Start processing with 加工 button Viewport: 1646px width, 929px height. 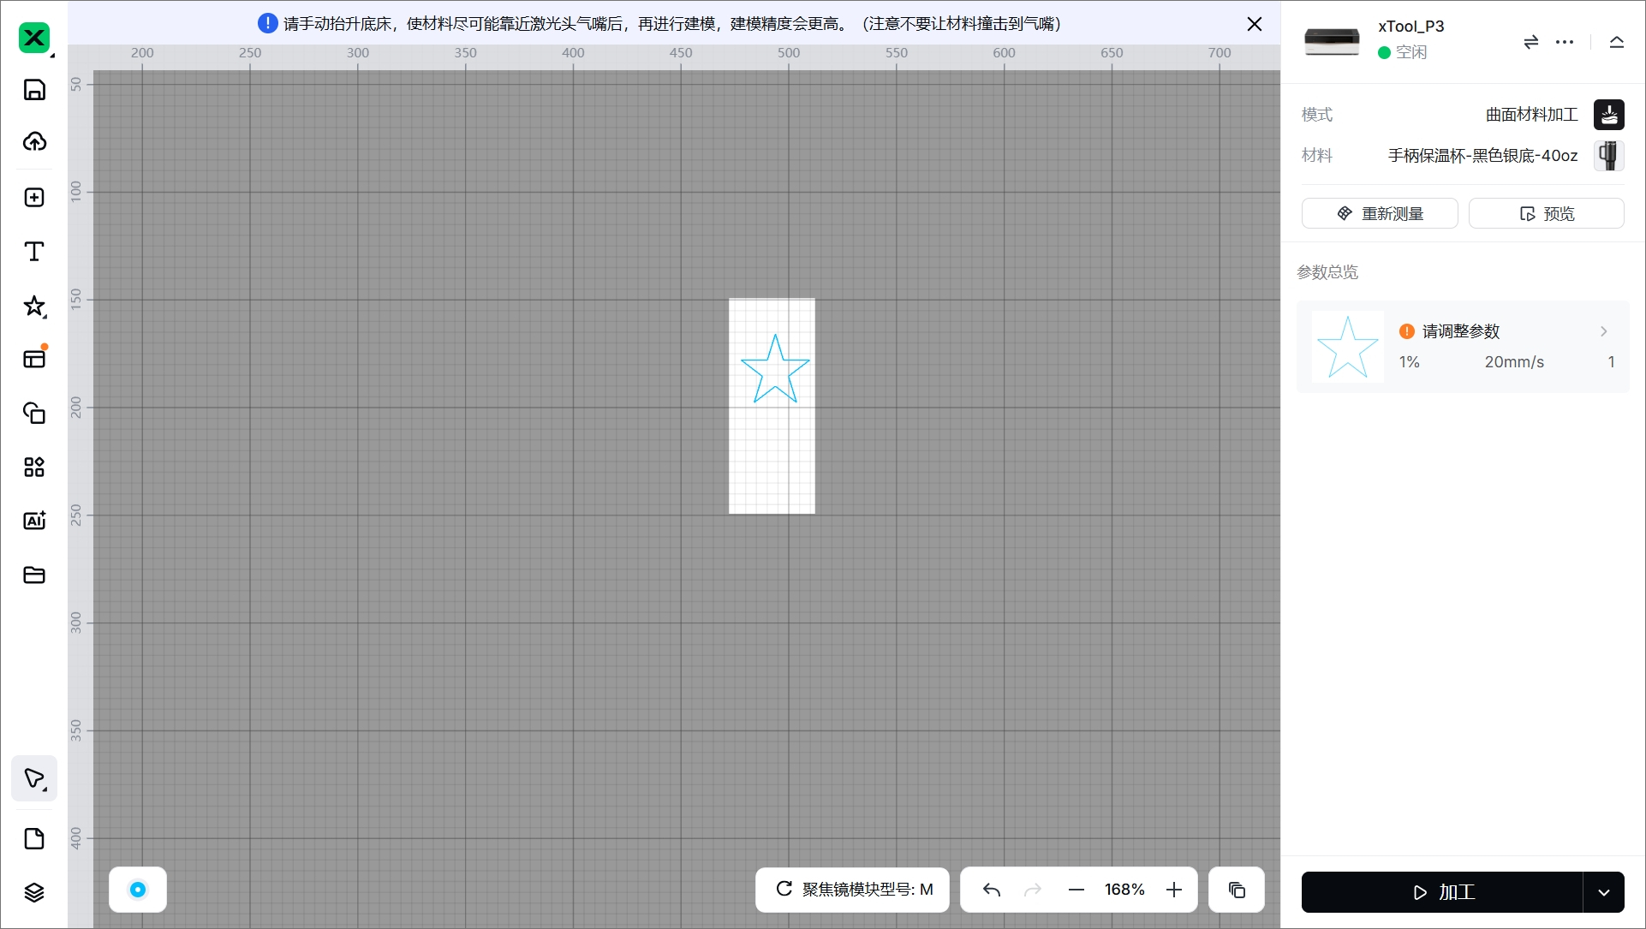coord(1442,892)
